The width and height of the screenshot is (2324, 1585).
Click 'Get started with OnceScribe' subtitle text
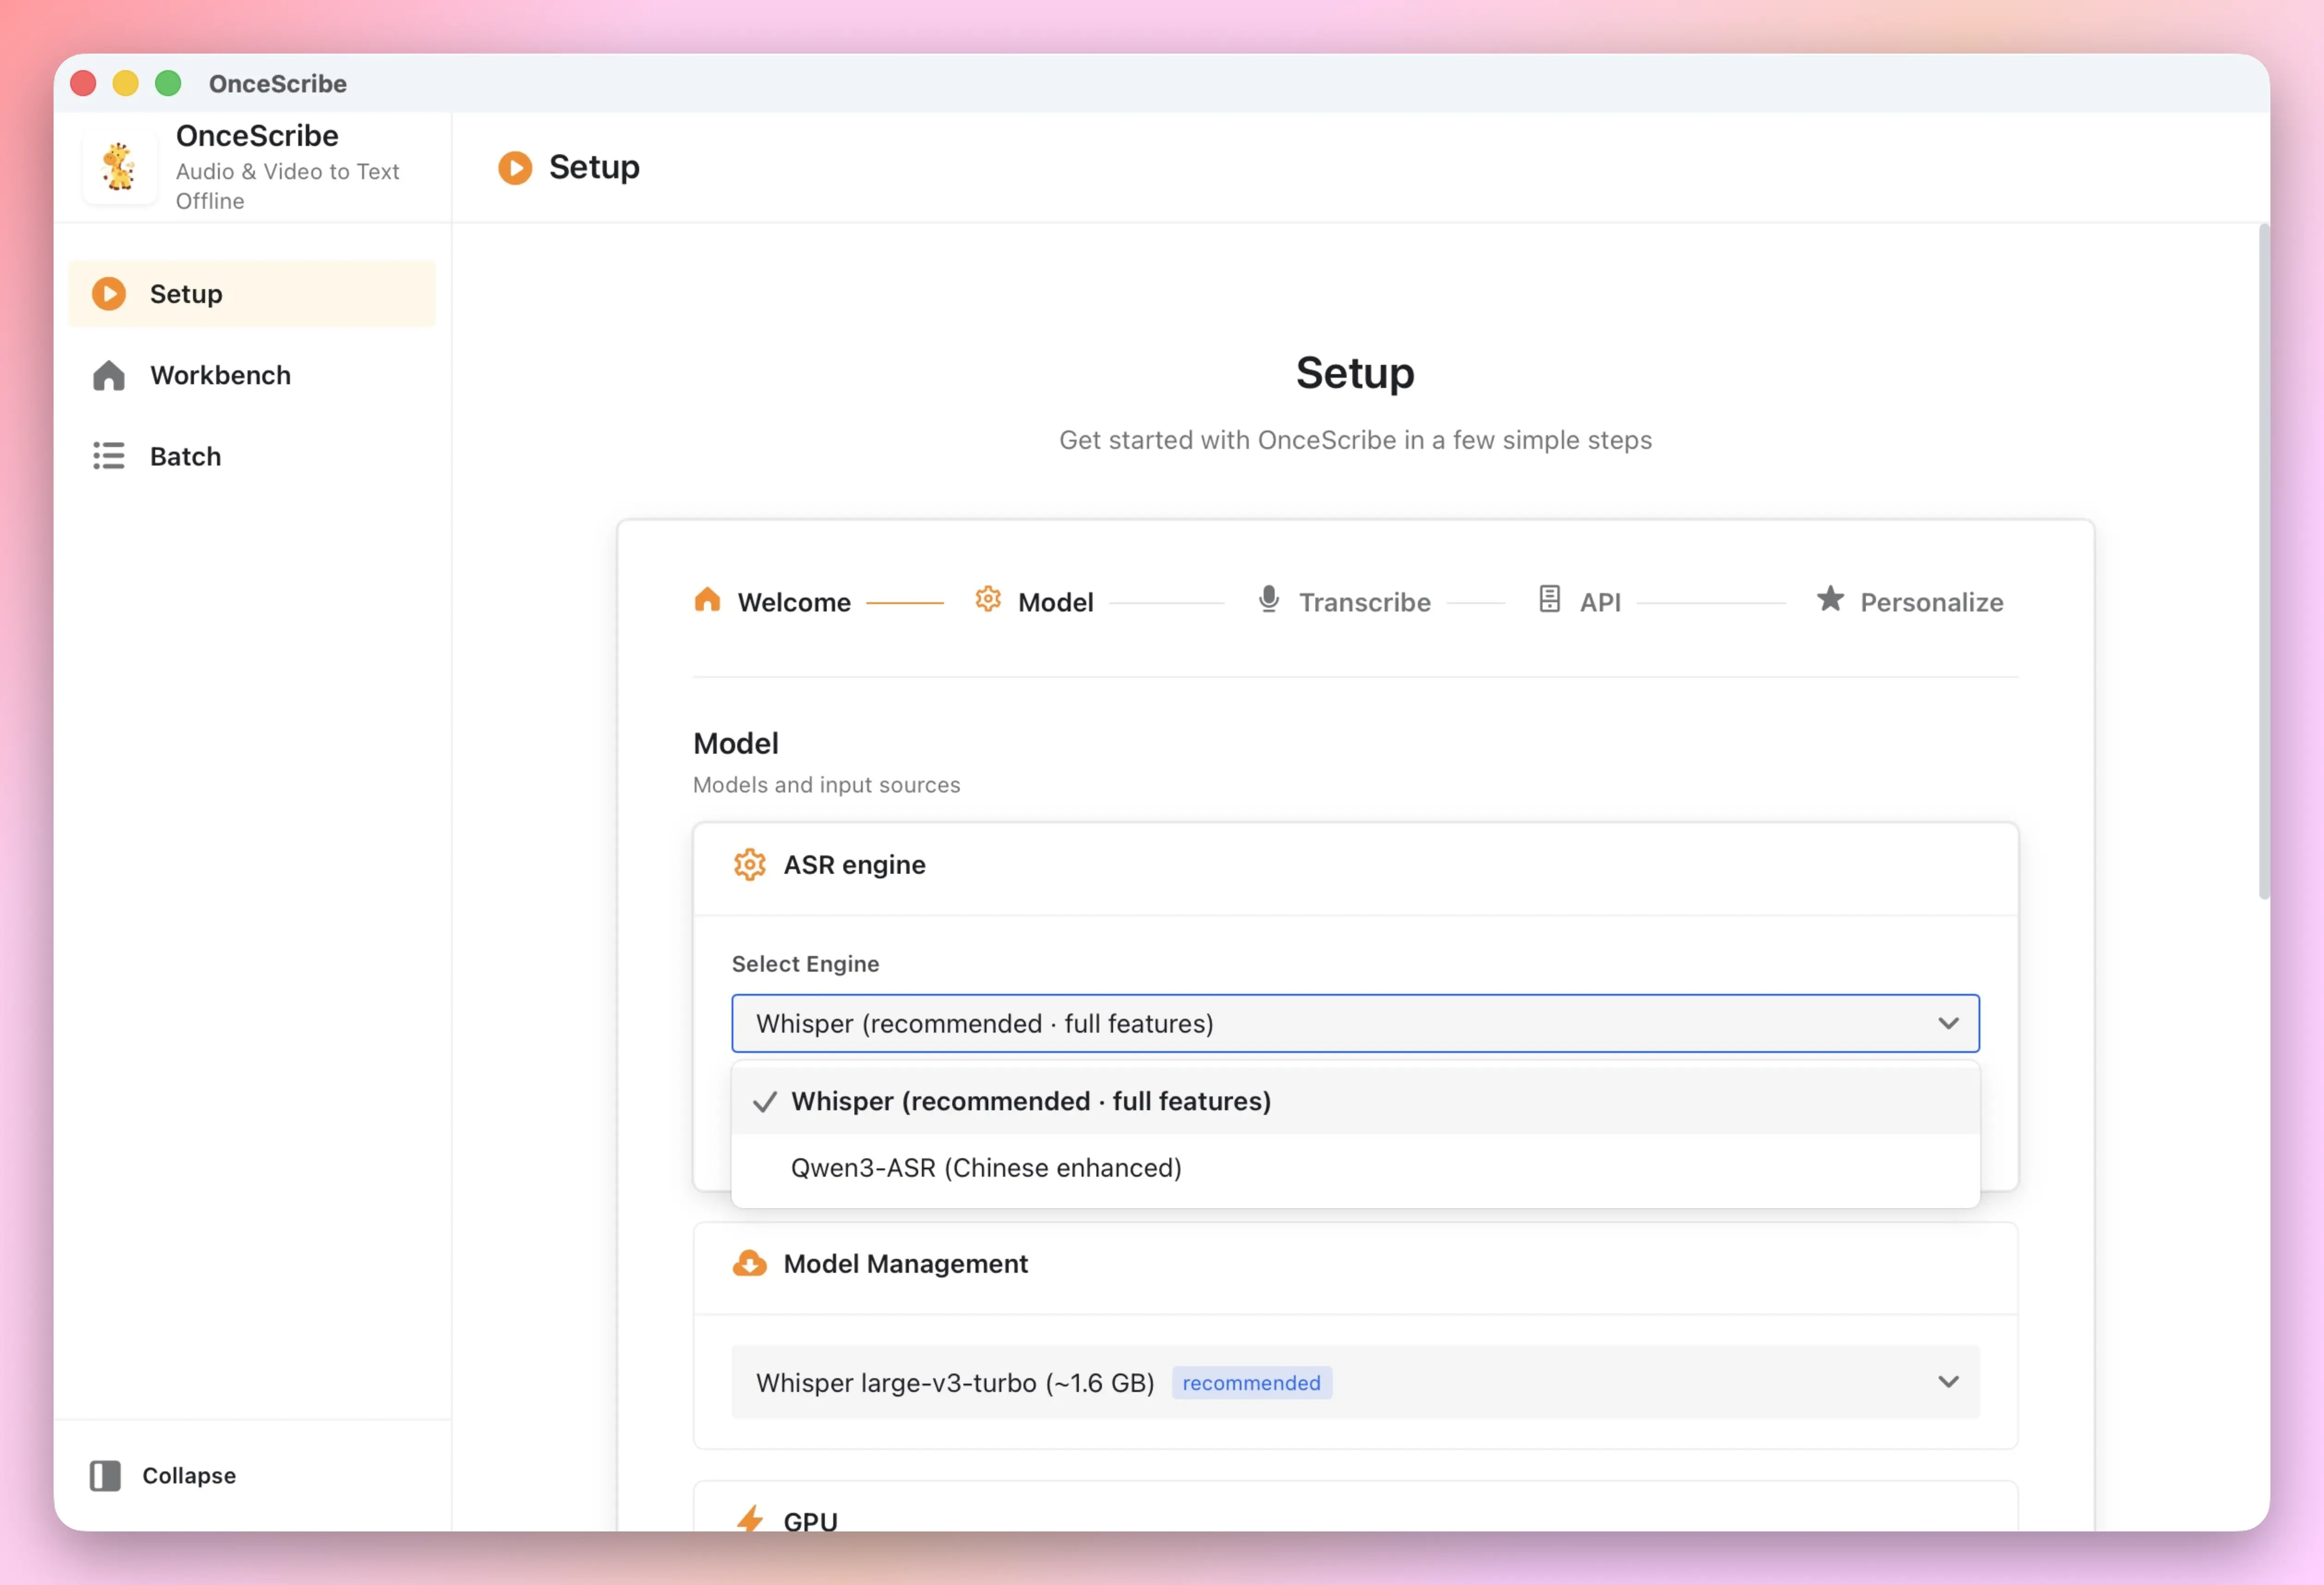point(1355,440)
